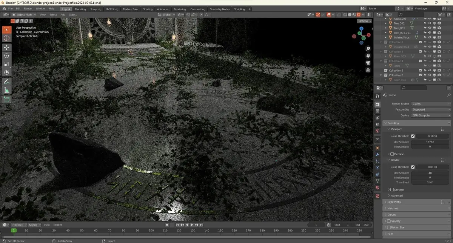Hide Tree.002 with its eye icon
Viewport: 453px width, 243px height.
(430, 23)
